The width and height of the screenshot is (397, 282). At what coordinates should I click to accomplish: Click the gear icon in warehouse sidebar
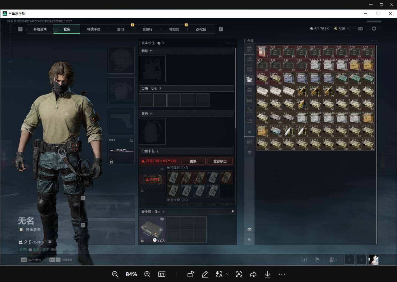point(250,152)
